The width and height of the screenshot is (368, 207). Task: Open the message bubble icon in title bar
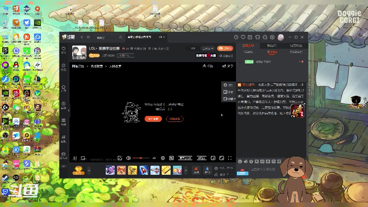point(265,37)
